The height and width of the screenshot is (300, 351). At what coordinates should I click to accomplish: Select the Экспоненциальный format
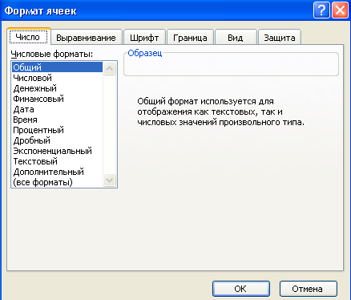coord(57,151)
